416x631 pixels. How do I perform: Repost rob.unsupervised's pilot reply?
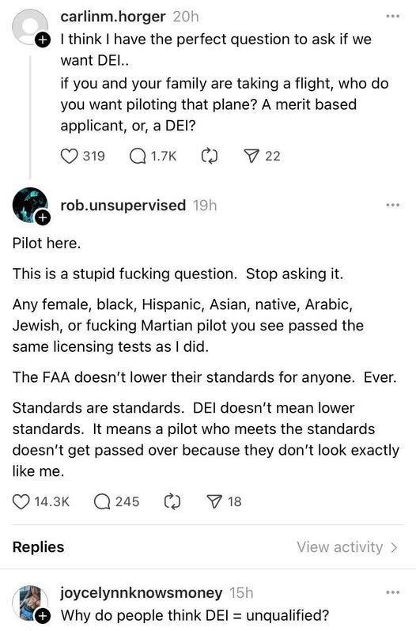(172, 502)
